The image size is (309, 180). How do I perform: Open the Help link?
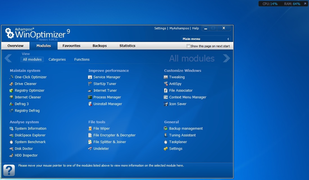(x=196, y=28)
